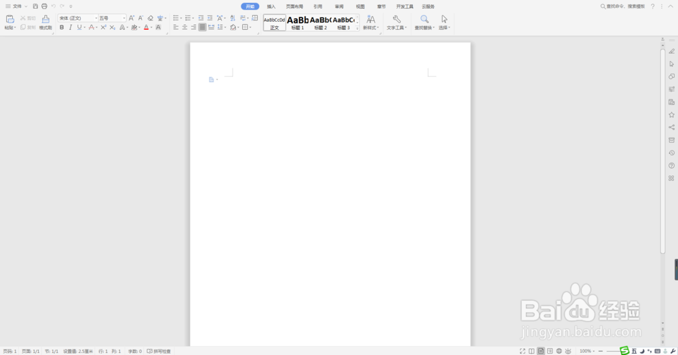
Task: Toggle spell check (拼写检查) in status bar
Action: click(159, 351)
